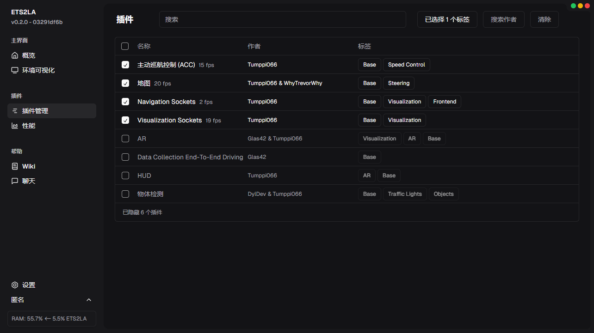
Task: Click the red window control dot
Action: point(587,6)
